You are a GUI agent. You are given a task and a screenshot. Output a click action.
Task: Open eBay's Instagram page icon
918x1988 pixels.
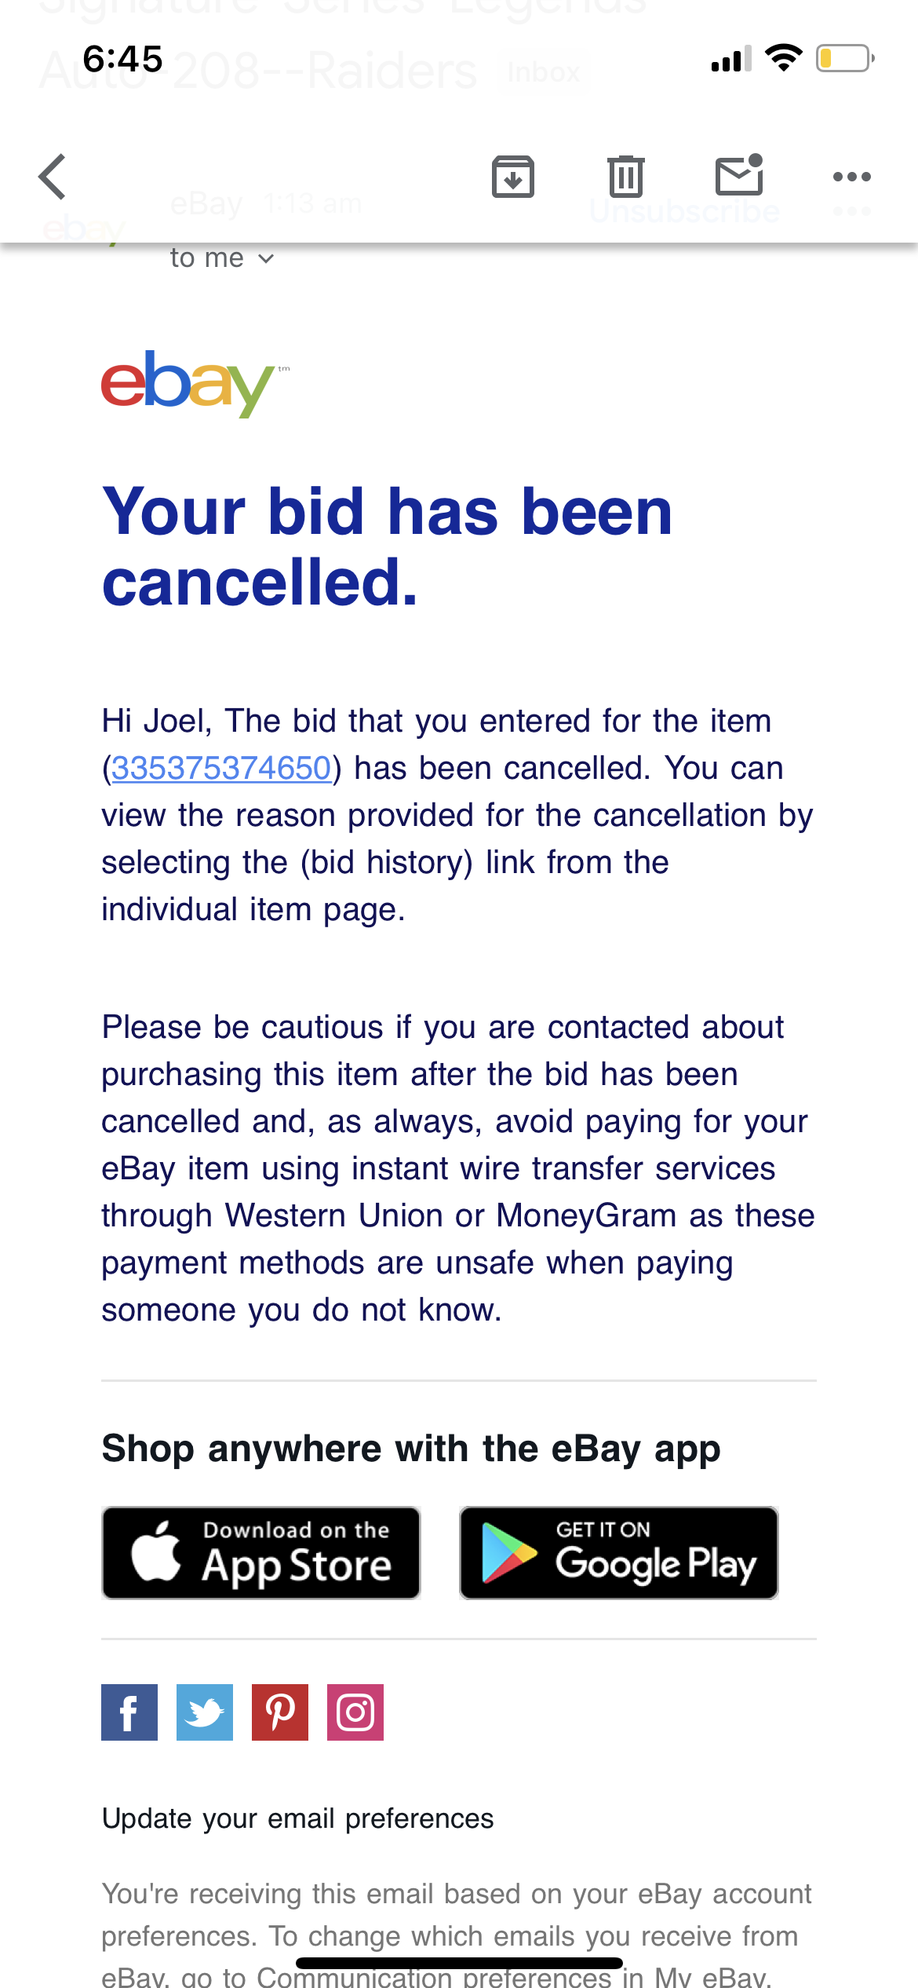click(x=355, y=1712)
